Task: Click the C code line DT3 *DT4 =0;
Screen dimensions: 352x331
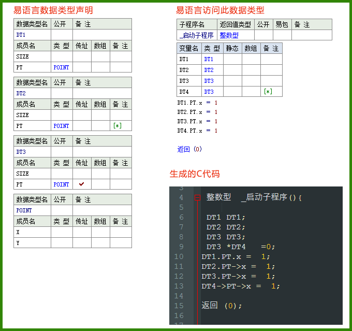Action: pos(240,247)
